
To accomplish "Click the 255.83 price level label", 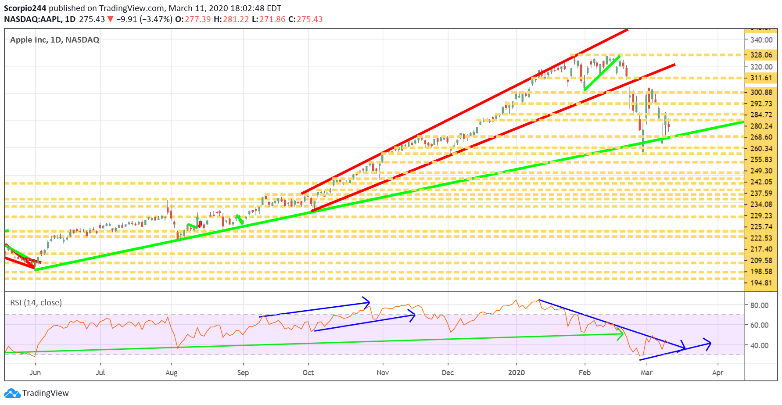I will (x=761, y=160).
